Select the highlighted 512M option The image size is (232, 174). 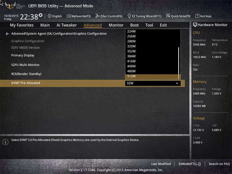152,76
